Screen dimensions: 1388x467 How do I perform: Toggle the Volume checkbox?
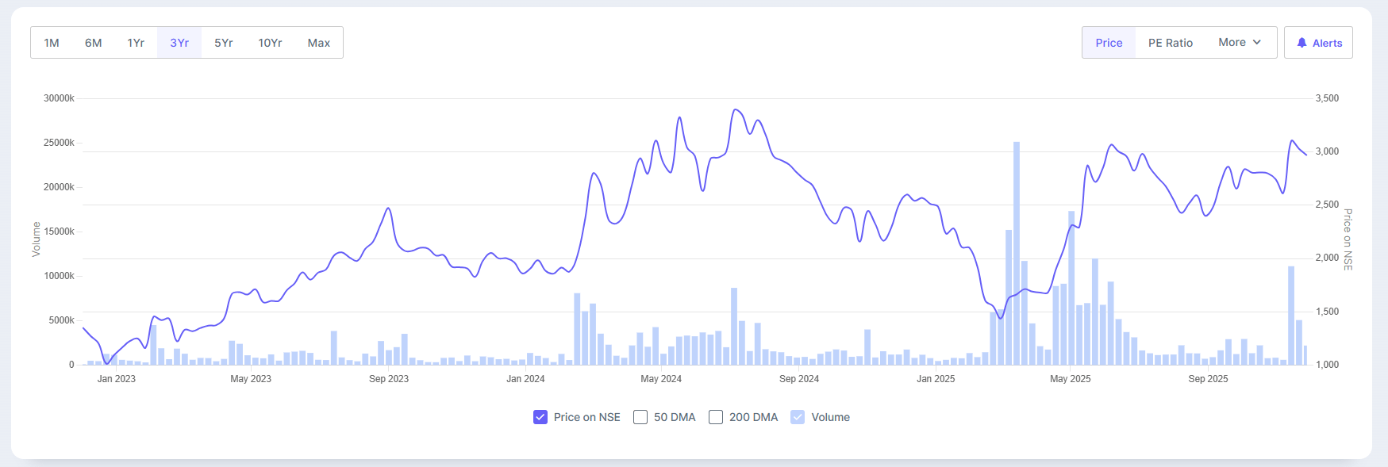point(798,417)
